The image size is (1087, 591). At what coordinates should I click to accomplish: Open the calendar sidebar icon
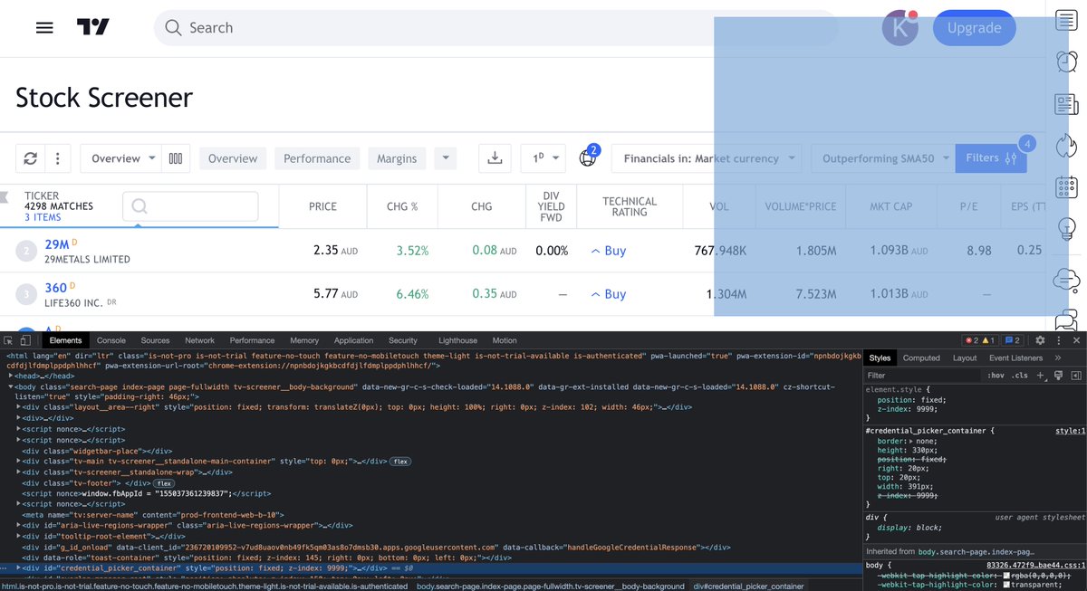(x=1066, y=187)
